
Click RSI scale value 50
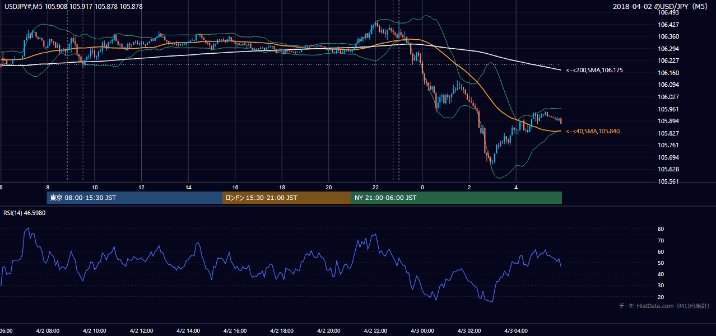(661, 263)
